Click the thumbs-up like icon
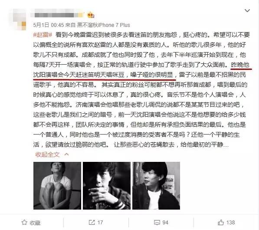The image size is (259, 230). point(221,222)
